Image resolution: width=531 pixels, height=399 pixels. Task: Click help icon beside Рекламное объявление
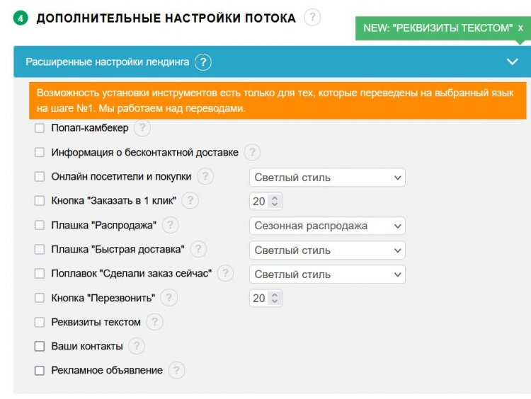(x=176, y=370)
